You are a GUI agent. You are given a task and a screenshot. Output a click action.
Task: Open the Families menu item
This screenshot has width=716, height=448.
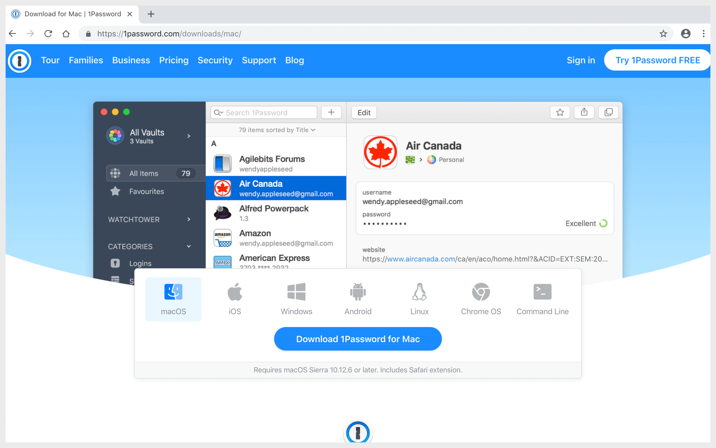(86, 60)
